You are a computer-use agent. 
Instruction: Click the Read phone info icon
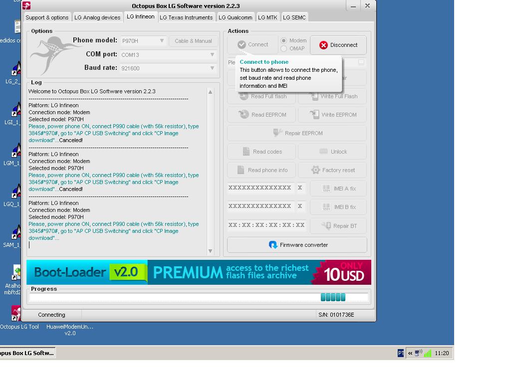(241, 170)
